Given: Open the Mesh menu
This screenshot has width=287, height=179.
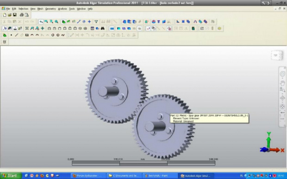Looking at the screenshot, I should point(40,9).
